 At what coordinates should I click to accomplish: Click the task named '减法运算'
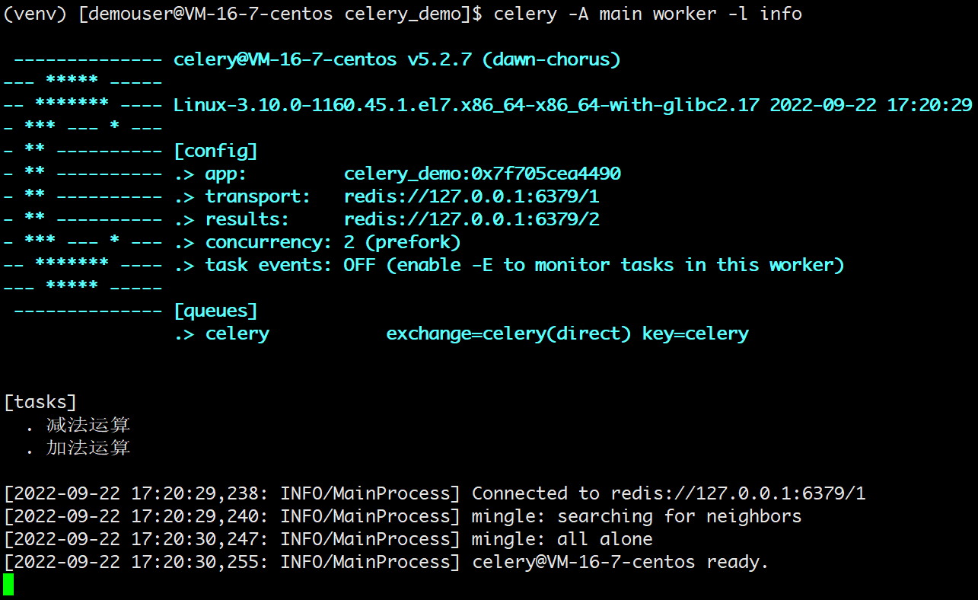[88, 425]
